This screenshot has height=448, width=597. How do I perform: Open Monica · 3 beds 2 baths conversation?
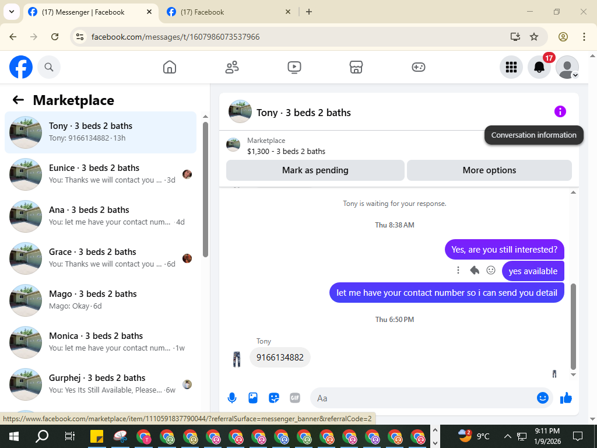pos(100,342)
